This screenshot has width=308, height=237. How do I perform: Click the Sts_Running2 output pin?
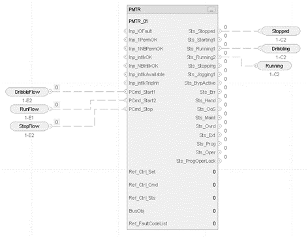pos(219,57)
